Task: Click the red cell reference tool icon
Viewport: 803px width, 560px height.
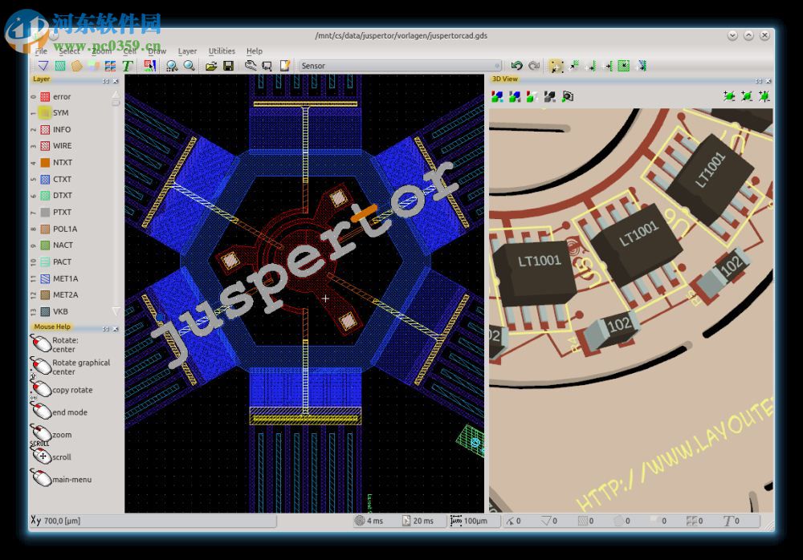Action: tap(149, 66)
